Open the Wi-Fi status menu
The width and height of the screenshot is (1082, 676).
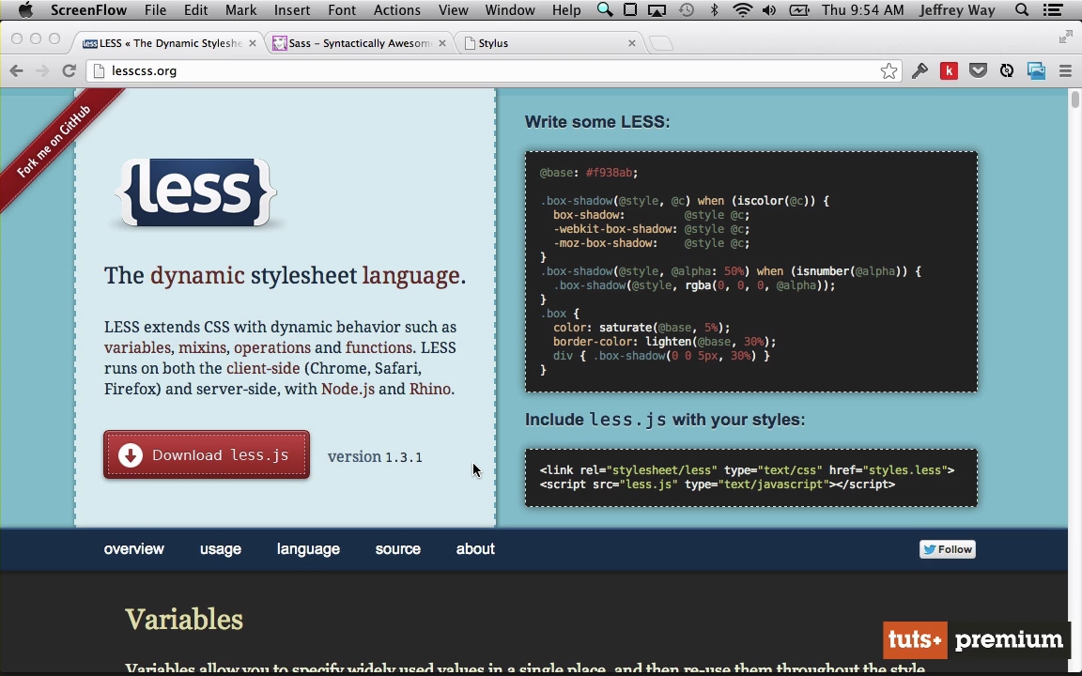click(743, 9)
